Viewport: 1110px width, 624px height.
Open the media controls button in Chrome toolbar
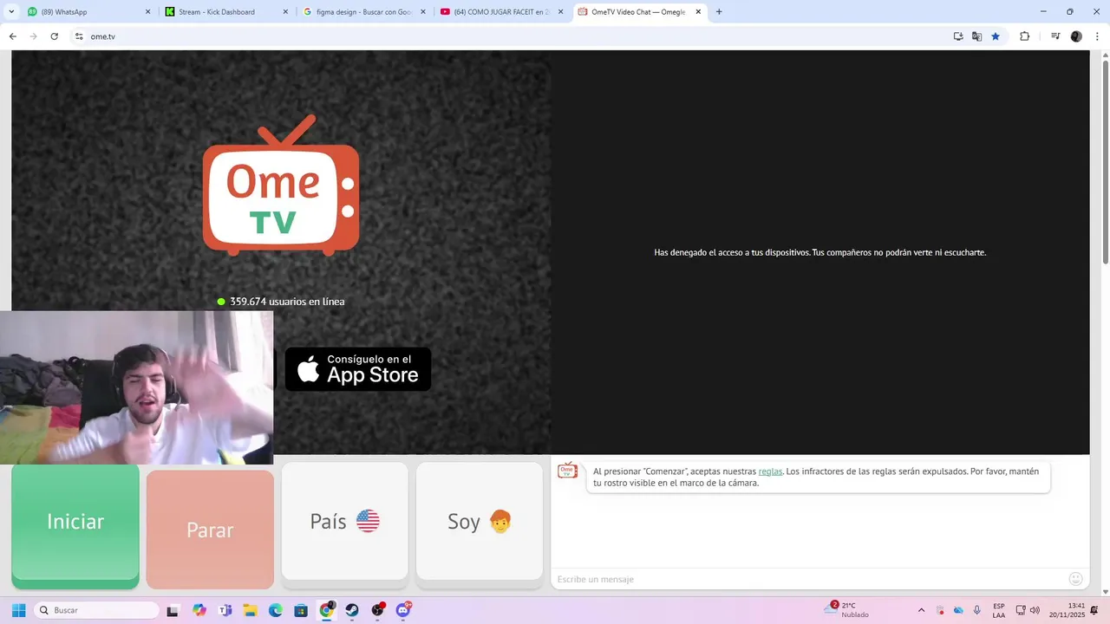[x=1055, y=36]
